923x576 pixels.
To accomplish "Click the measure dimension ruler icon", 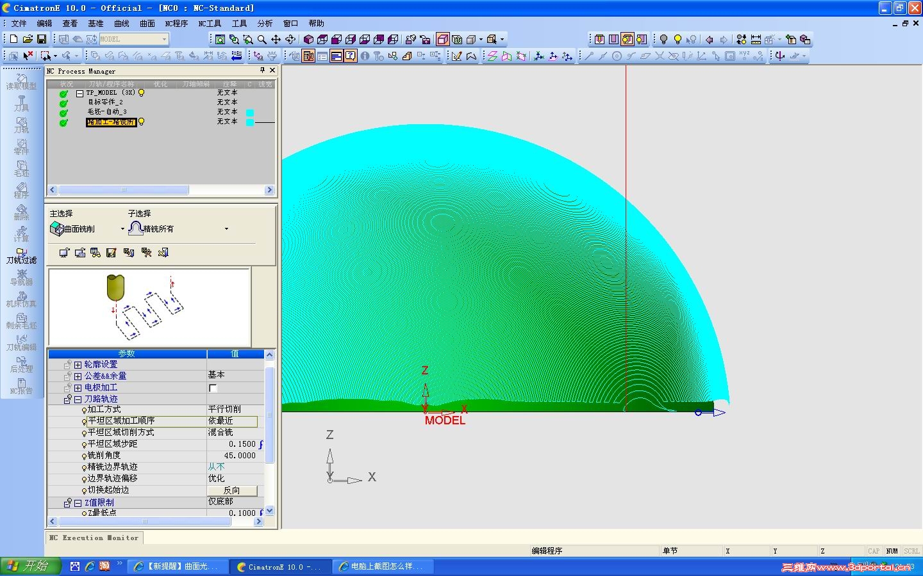I will 756,39.
